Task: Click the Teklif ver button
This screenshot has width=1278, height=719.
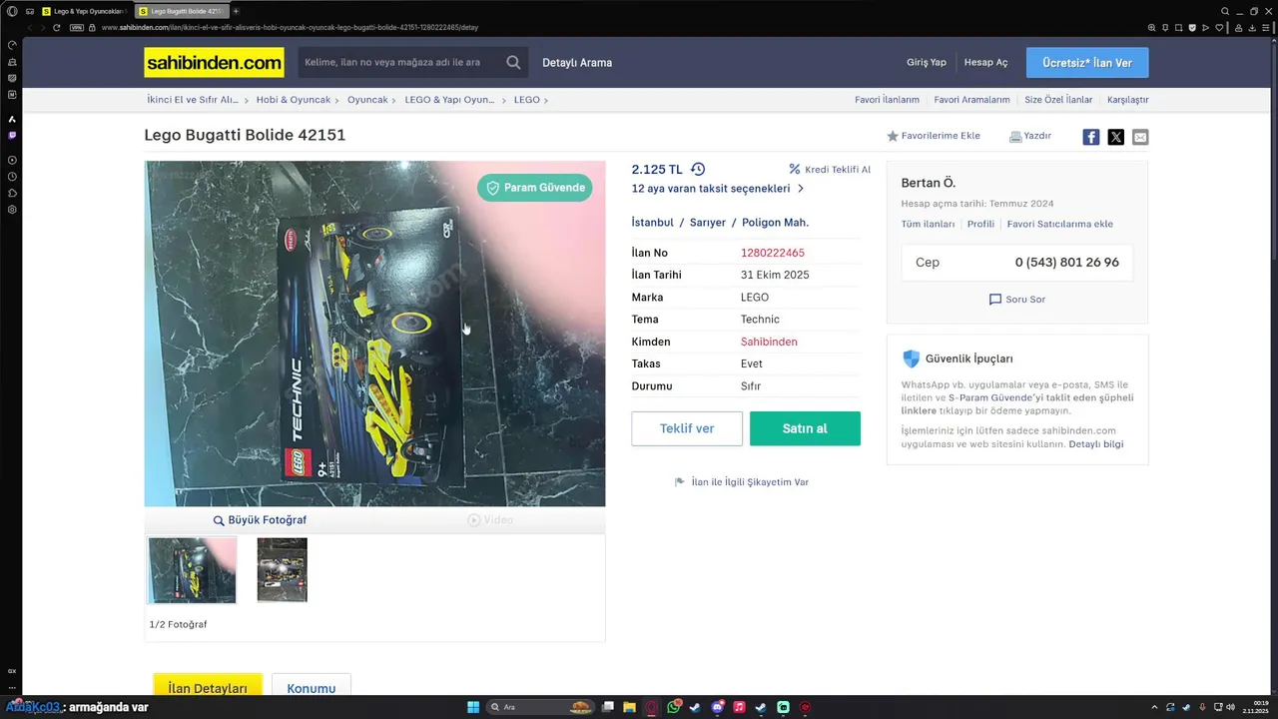Action: point(687,428)
